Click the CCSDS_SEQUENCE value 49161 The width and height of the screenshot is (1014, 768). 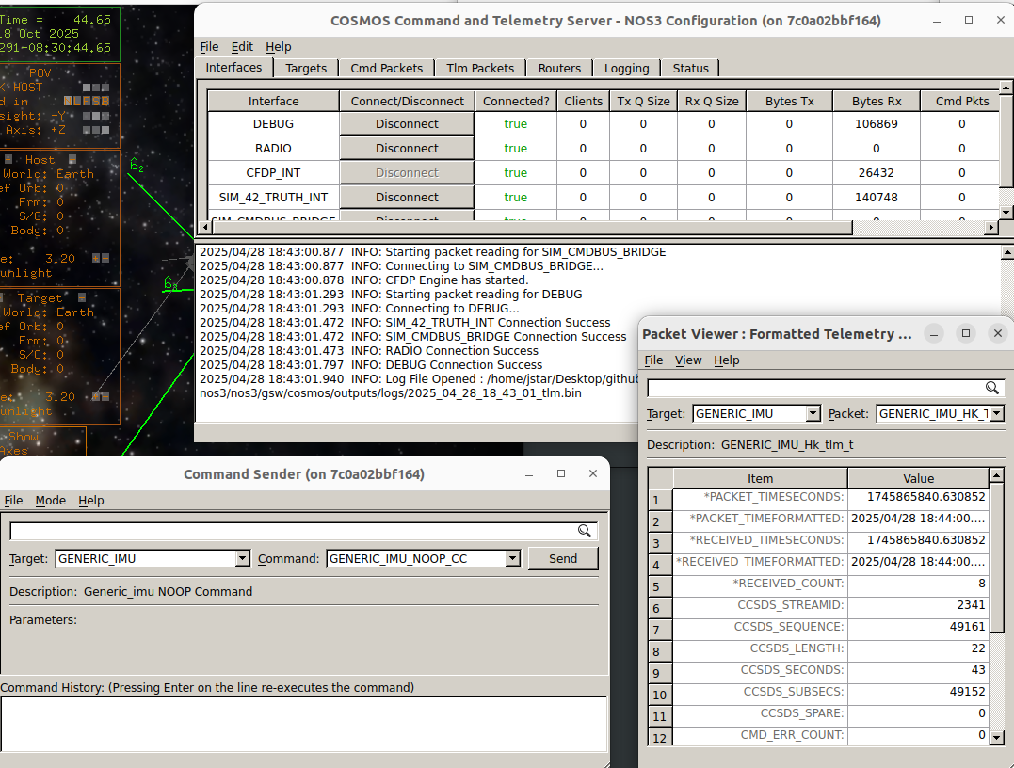pyautogui.click(x=918, y=627)
